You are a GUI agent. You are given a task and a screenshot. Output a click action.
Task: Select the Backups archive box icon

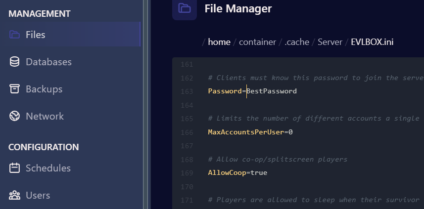click(15, 89)
